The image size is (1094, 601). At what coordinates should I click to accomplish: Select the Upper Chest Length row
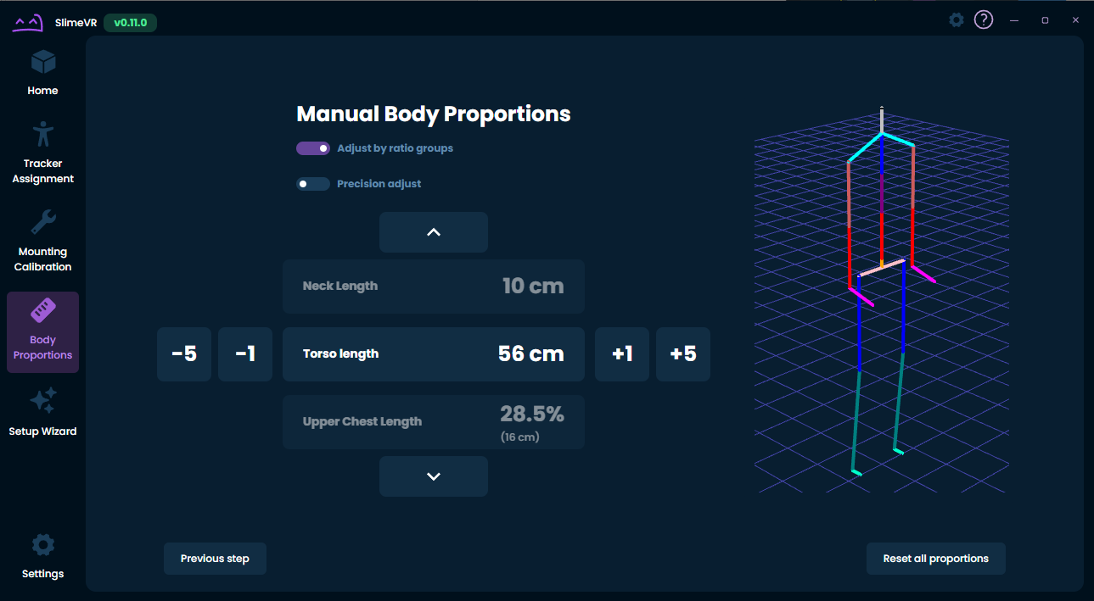tap(433, 422)
